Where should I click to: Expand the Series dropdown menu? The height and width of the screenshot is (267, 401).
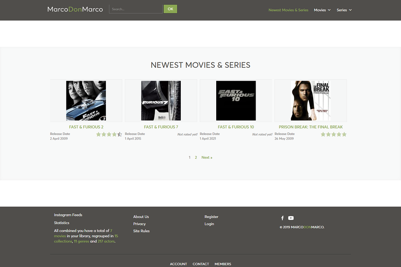coord(344,10)
